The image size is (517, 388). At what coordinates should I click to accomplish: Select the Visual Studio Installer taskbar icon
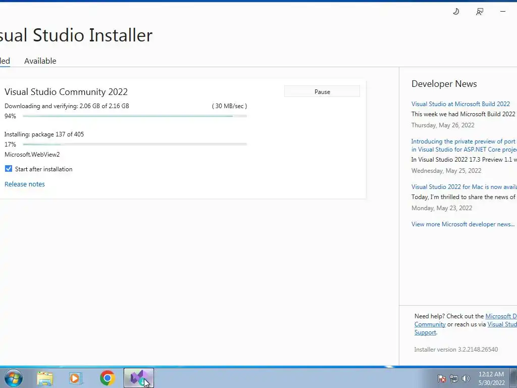pyautogui.click(x=138, y=378)
